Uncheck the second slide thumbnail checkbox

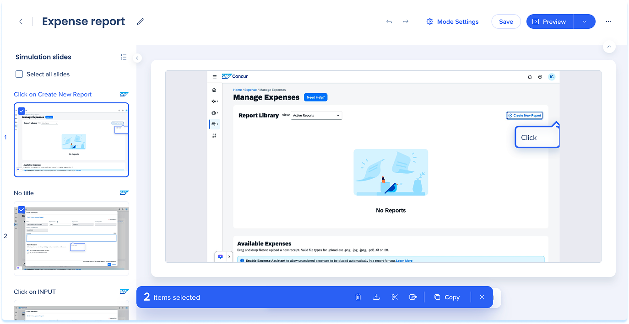click(x=21, y=209)
